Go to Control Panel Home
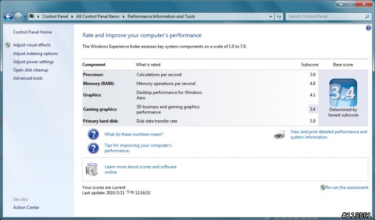 (x=32, y=32)
